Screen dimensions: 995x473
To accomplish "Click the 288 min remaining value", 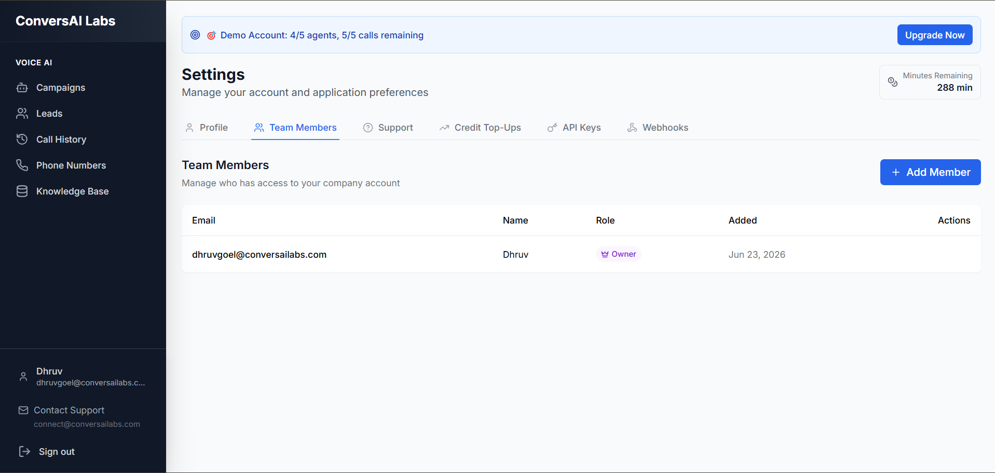I will click(x=955, y=88).
